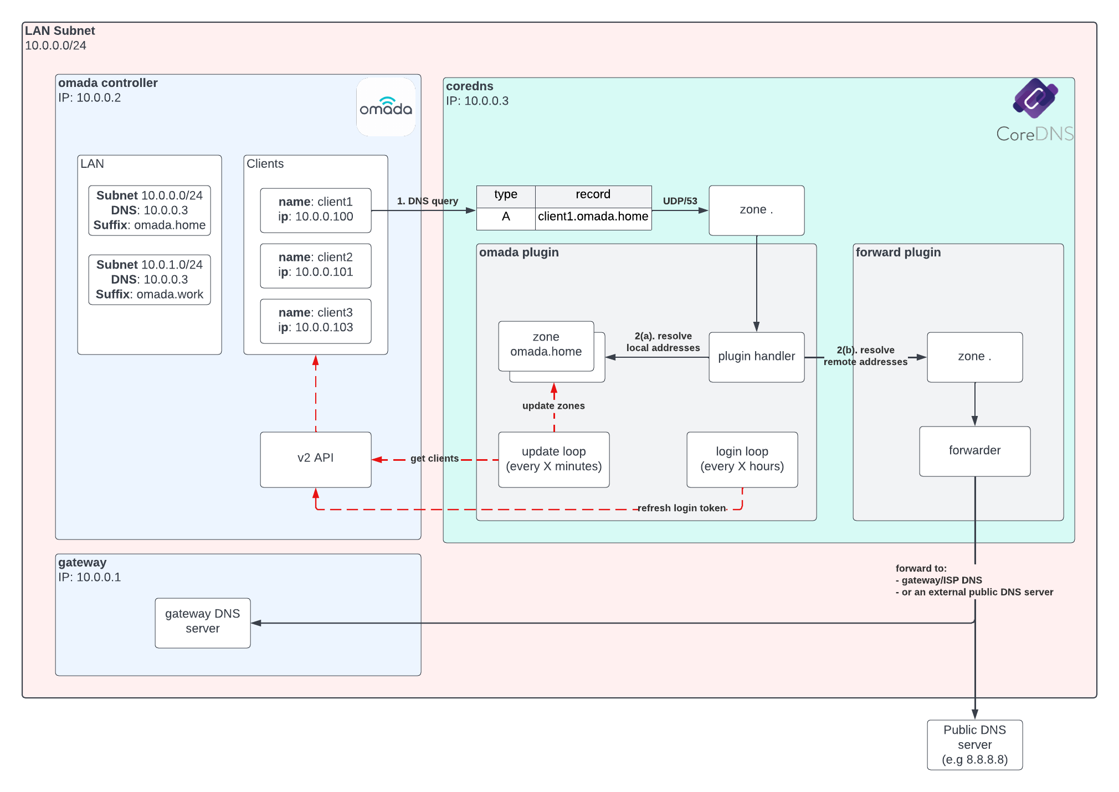Click the omada.work subnet box
This screenshot has height=792, width=1119.
(149, 279)
